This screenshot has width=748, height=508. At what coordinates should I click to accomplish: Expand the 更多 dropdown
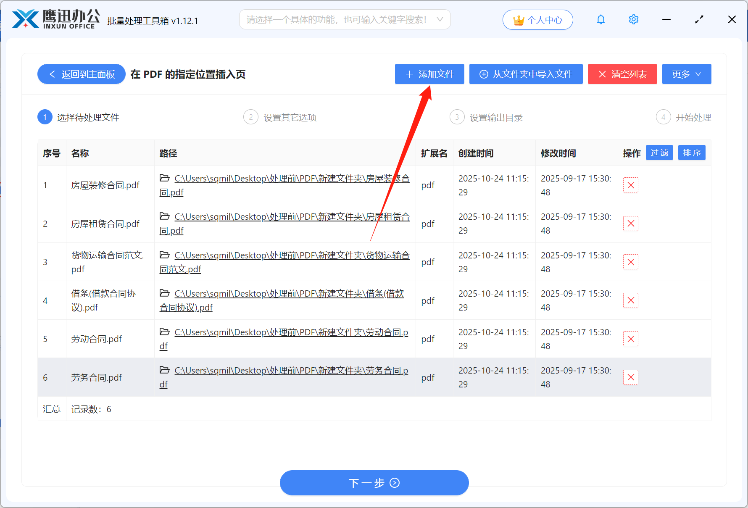click(x=686, y=74)
